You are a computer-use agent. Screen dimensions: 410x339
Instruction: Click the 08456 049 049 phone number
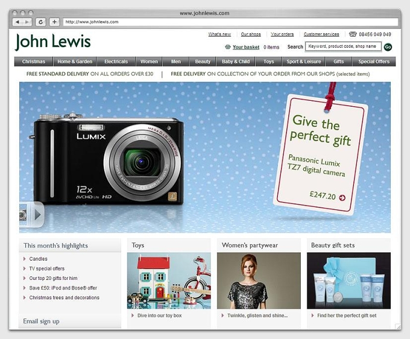375,34
